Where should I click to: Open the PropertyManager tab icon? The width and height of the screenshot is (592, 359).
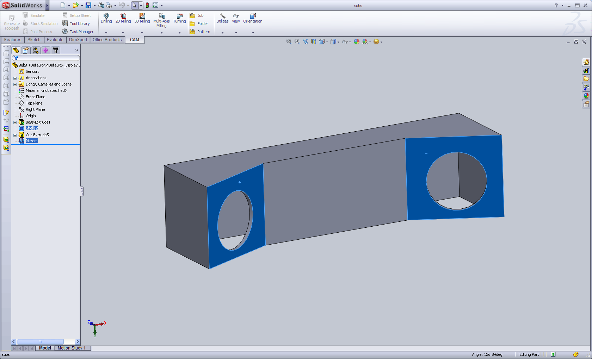26,50
